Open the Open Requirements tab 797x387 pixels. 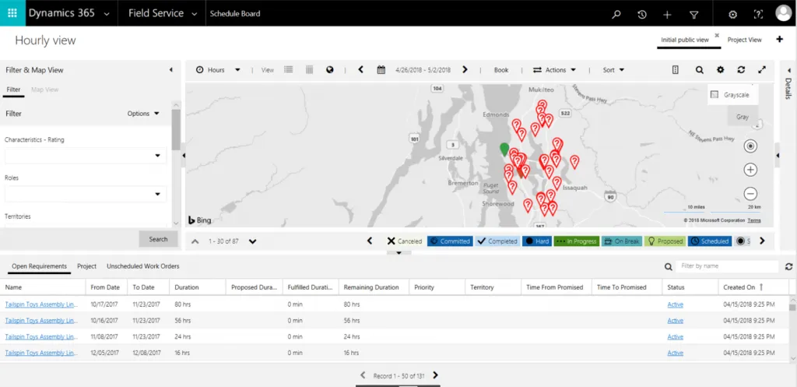(39, 266)
